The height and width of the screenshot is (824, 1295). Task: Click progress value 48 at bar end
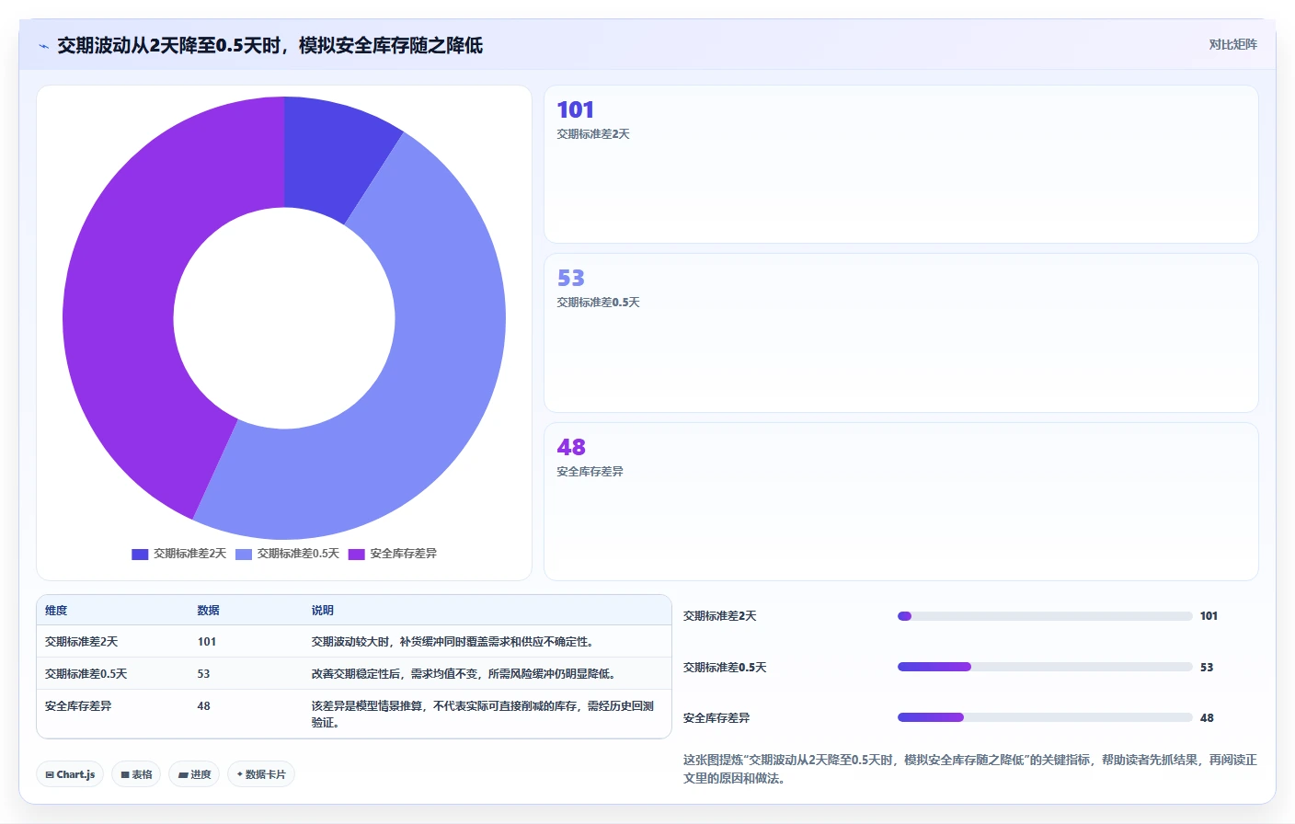pyautogui.click(x=1207, y=718)
